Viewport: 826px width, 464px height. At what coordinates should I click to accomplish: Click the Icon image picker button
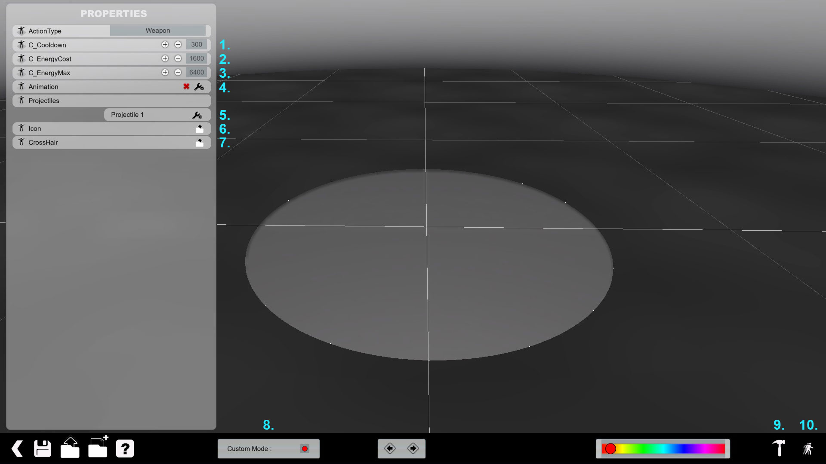[200, 128]
